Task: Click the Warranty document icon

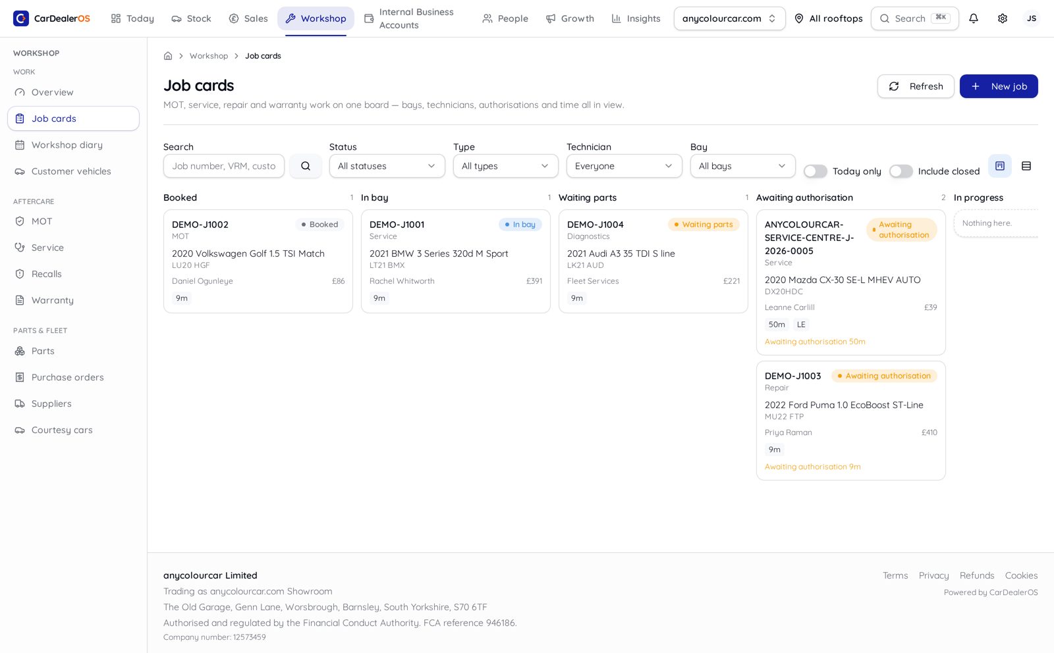Action: (x=20, y=300)
